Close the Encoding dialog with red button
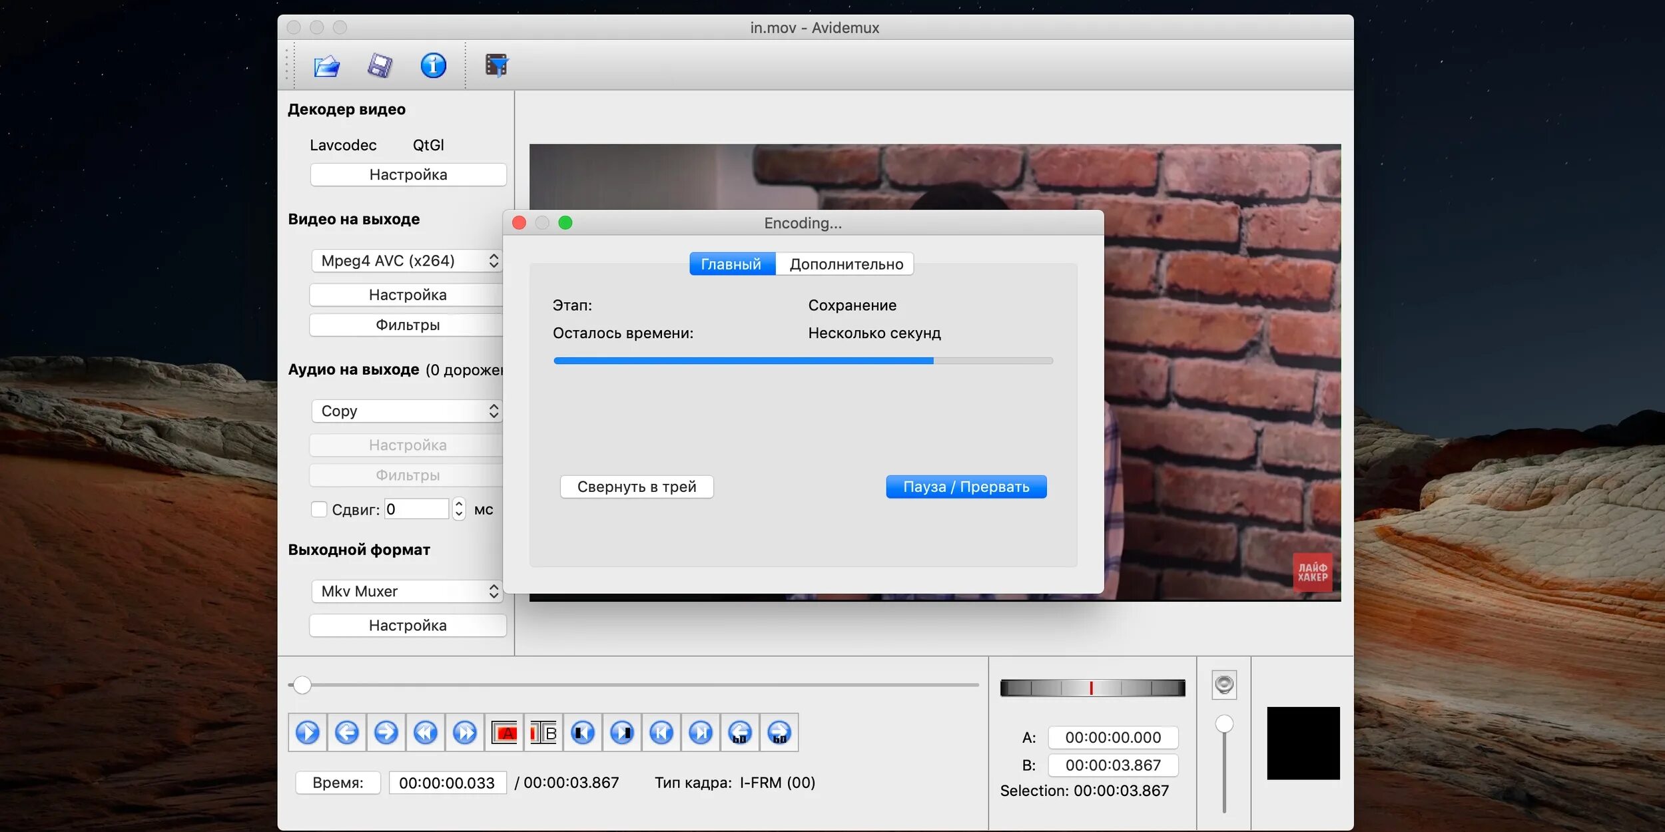Viewport: 1665px width, 832px height. pyautogui.click(x=519, y=223)
